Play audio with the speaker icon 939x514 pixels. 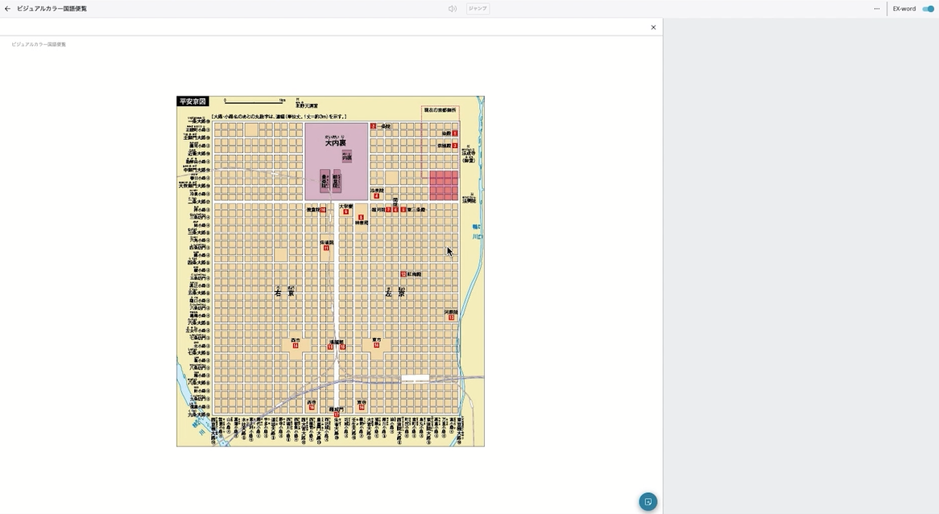click(x=452, y=9)
